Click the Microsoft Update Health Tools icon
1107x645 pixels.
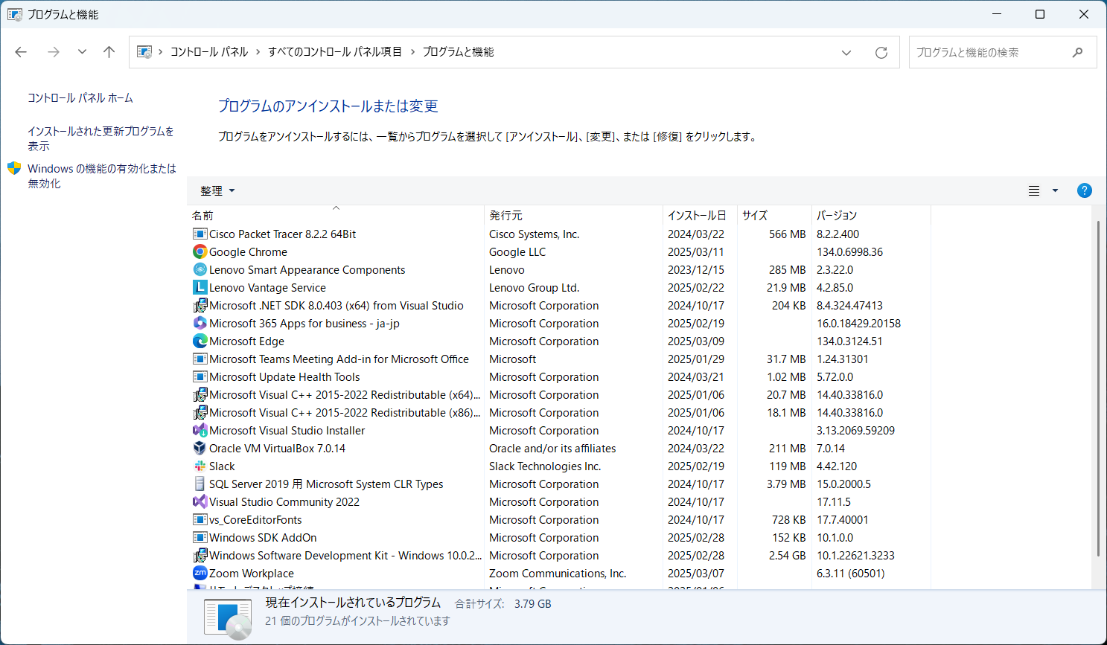tap(200, 377)
